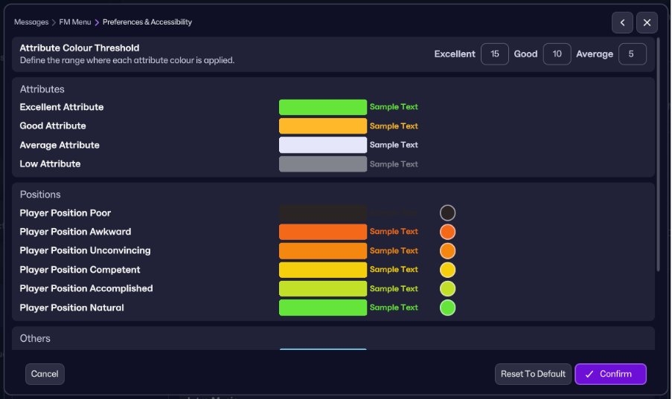Pick the Low Attribute grey colour swatch
This screenshot has height=399, width=672.
[x=322, y=164]
